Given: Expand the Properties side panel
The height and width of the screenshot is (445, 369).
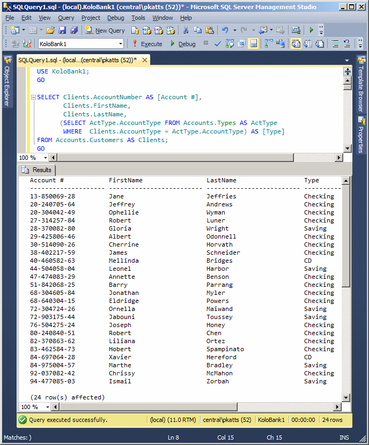Looking at the screenshot, I should point(361,134).
